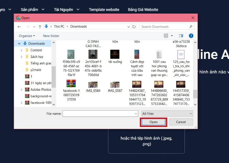The width and height of the screenshot is (229, 163).
Task: Go up one folder level arrow
Action: tap(40, 27)
